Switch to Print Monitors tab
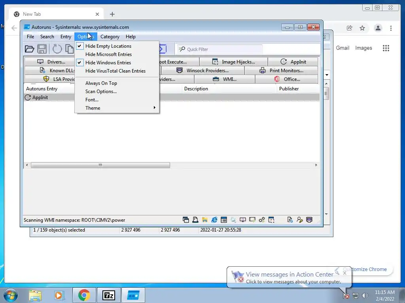This screenshot has height=303, width=405. point(281,71)
